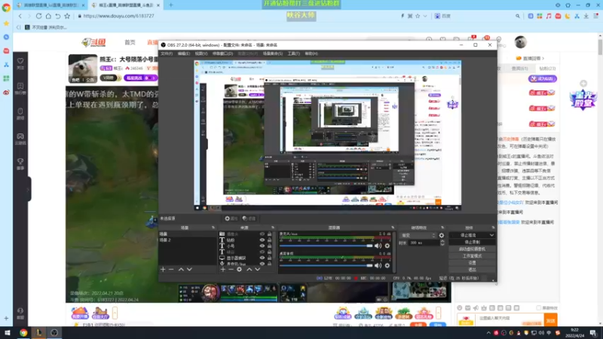Screen dimensions: 603x339
Task: Click the transition duration 300 ms field
Action: 424,243
